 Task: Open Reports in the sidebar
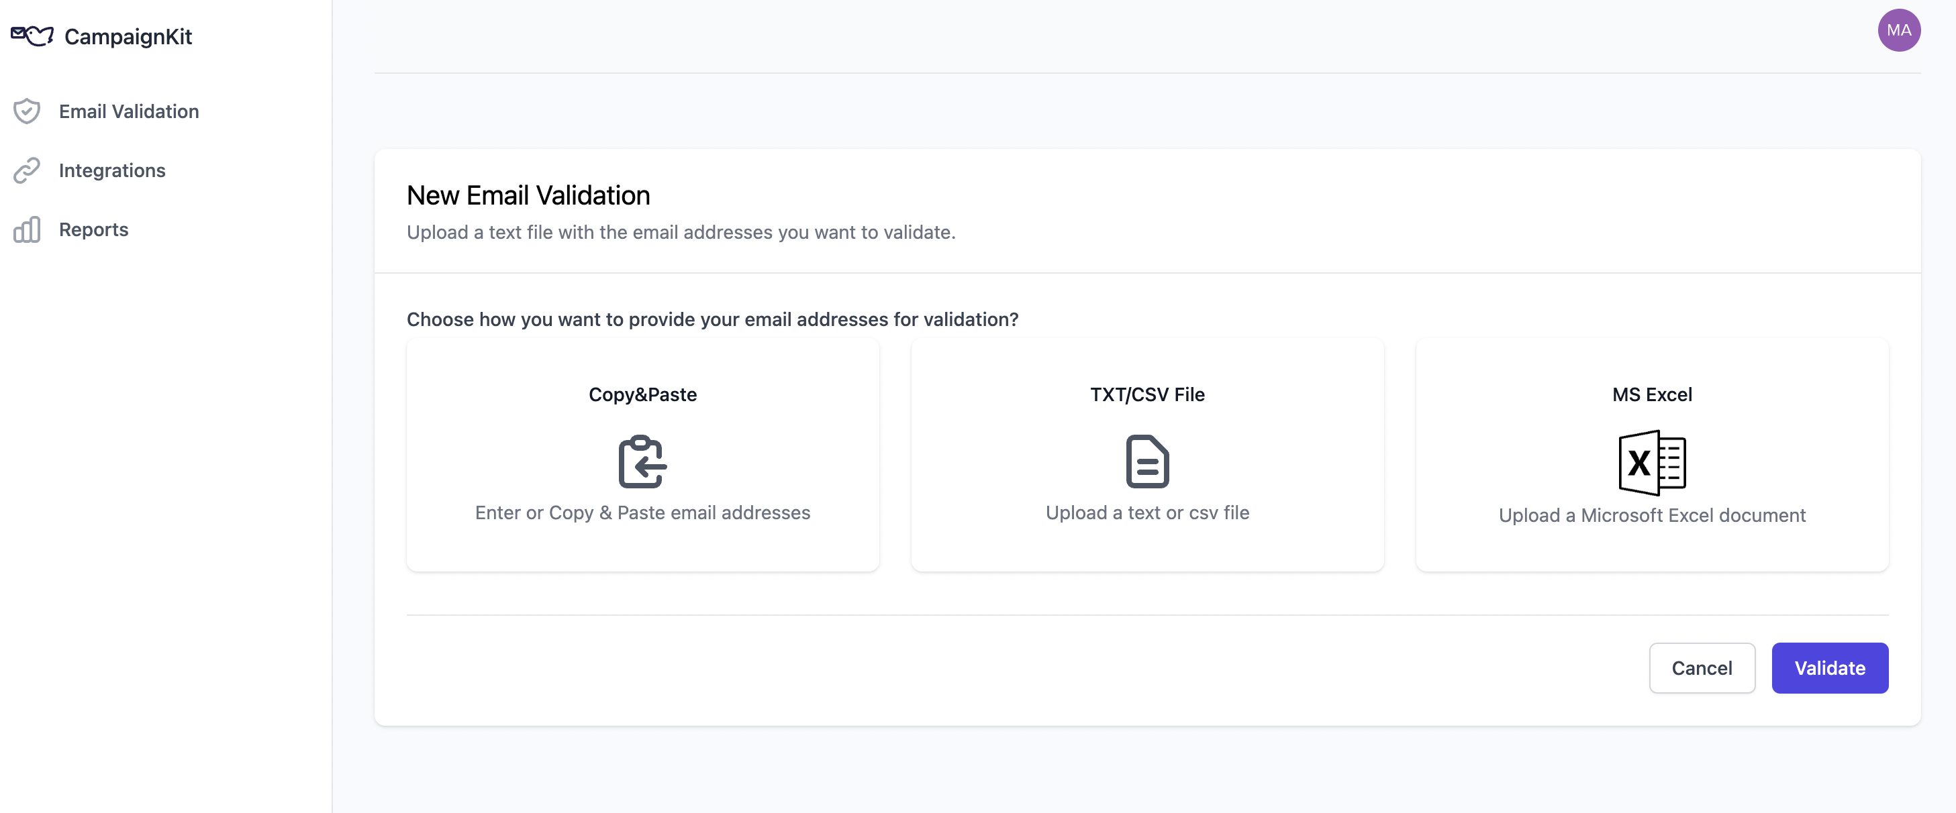(x=94, y=229)
